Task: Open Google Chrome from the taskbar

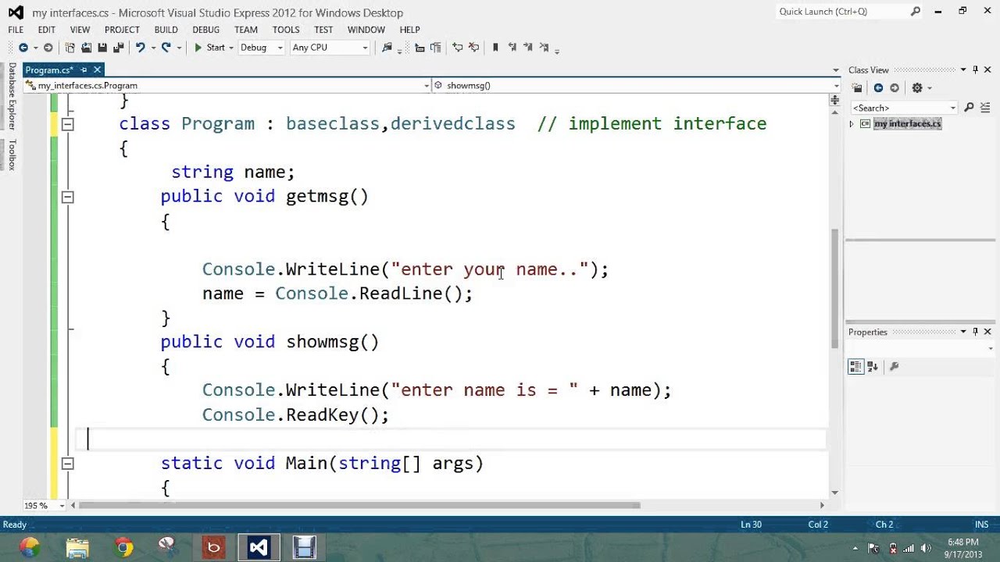Action: click(x=123, y=547)
